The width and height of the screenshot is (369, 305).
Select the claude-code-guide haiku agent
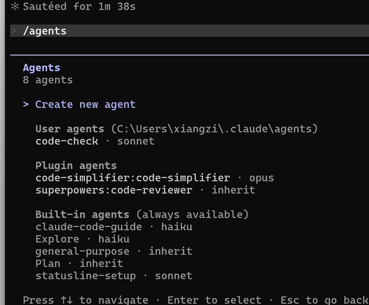coord(114,227)
